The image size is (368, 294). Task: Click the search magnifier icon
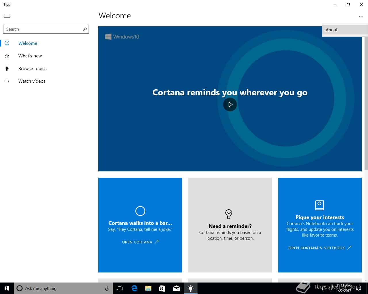[x=85, y=29]
